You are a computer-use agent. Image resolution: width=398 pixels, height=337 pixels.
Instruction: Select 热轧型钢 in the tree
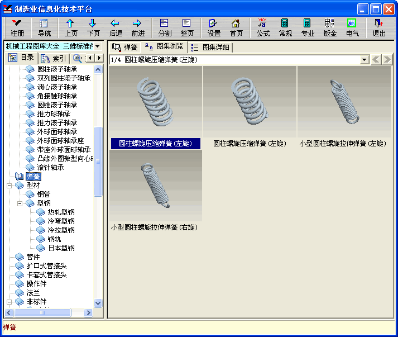(x=60, y=212)
